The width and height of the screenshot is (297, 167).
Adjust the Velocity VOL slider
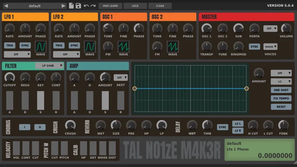click(x=16, y=148)
